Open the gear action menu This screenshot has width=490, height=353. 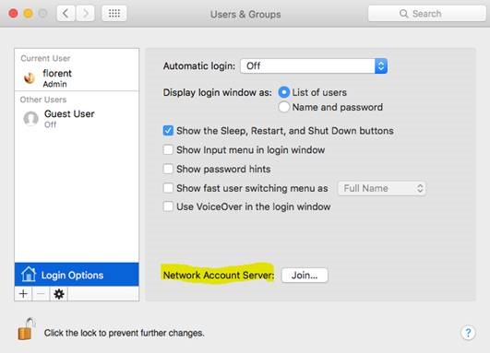[x=59, y=294]
